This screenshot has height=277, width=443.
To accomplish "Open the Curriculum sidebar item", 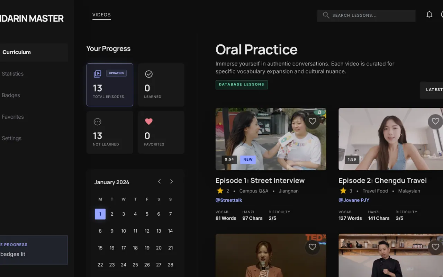I will [x=34, y=52].
